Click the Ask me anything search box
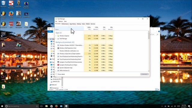The width and height of the screenshot is (192, 108). (22, 106)
